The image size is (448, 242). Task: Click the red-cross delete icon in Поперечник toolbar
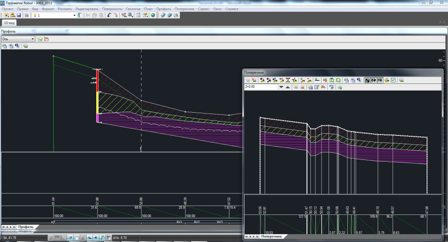[x=254, y=80]
